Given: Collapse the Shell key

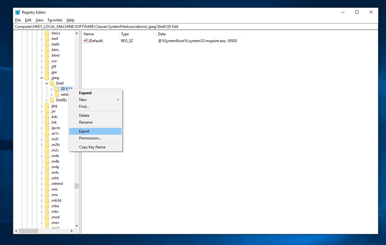Looking at the screenshot, I should [x=47, y=83].
